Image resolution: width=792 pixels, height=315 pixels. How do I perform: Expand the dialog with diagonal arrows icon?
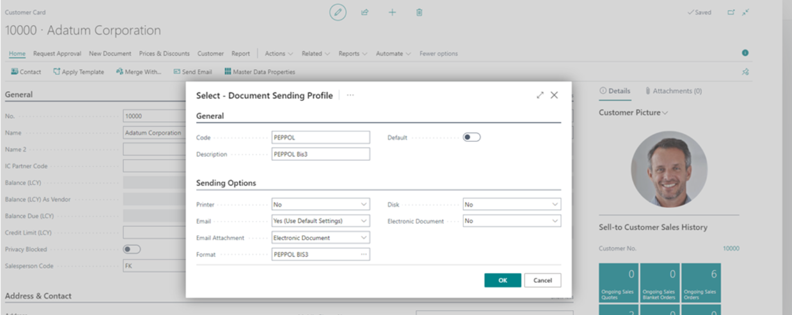[x=540, y=95]
